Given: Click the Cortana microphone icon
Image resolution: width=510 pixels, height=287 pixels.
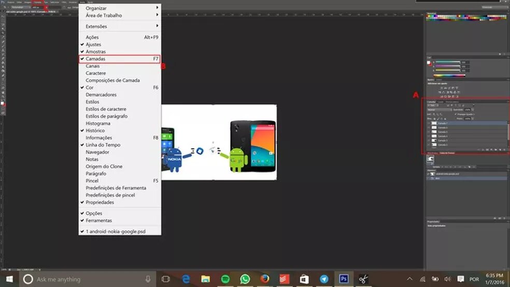Looking at the screenshot, I should [x=148, y=279].
